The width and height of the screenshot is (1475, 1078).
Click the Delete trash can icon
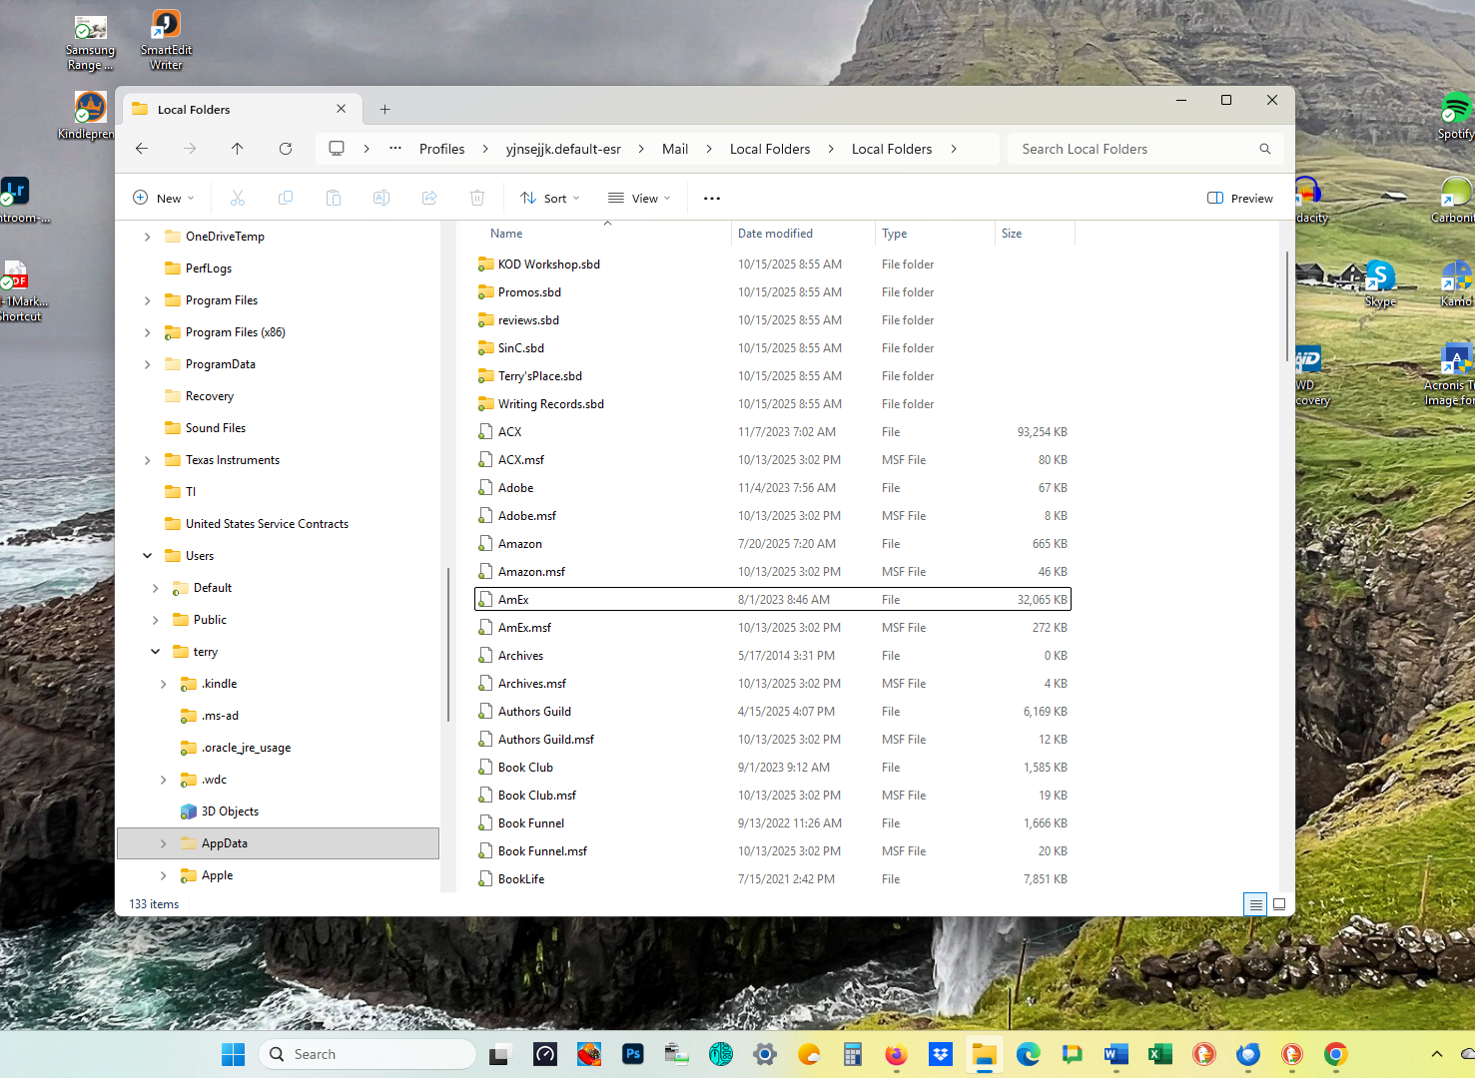click(477, 198)
